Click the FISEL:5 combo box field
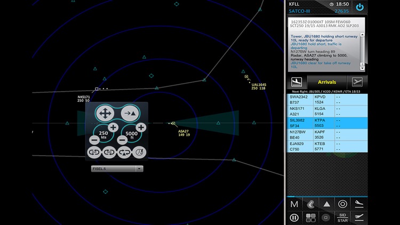The height and width of the screenshot is (225, 400). tap(117, 168)
